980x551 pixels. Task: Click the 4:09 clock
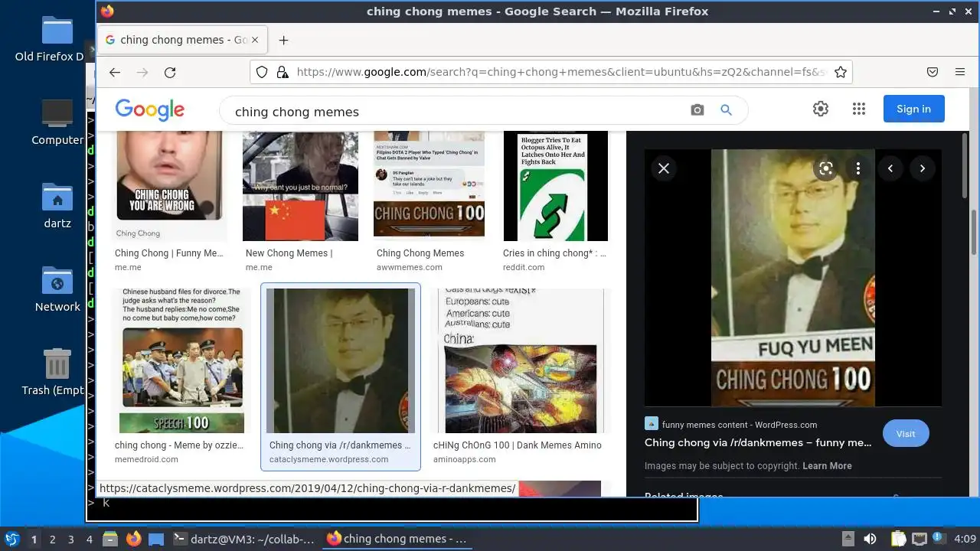click(965, 539)
